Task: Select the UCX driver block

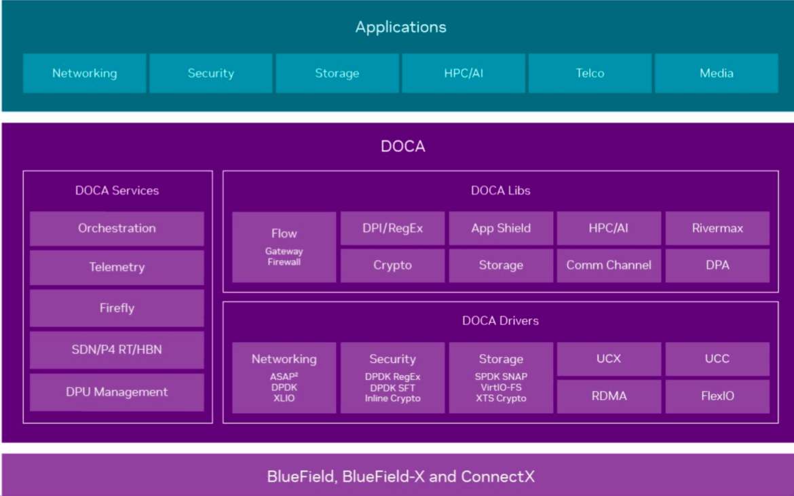Action: 609,359
